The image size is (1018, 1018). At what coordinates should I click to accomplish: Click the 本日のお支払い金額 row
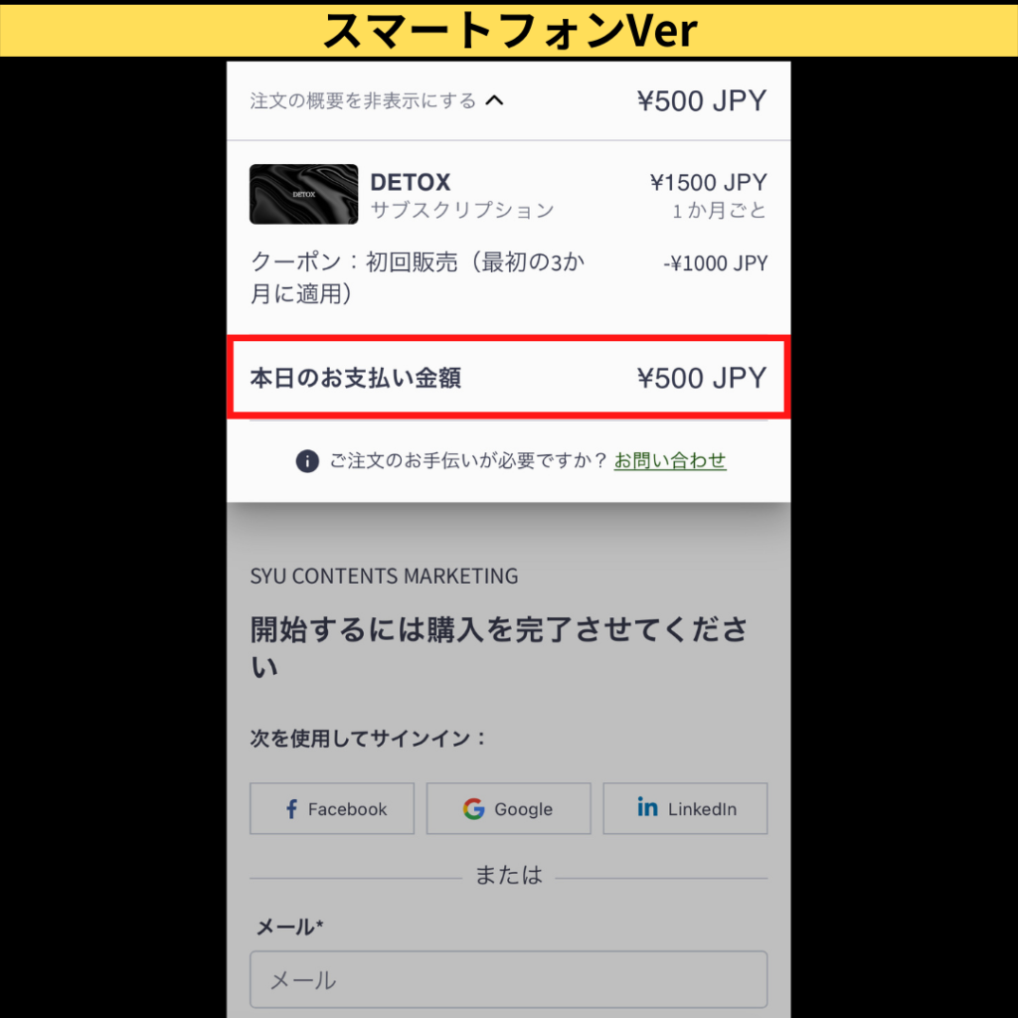(x=508, y=378)
